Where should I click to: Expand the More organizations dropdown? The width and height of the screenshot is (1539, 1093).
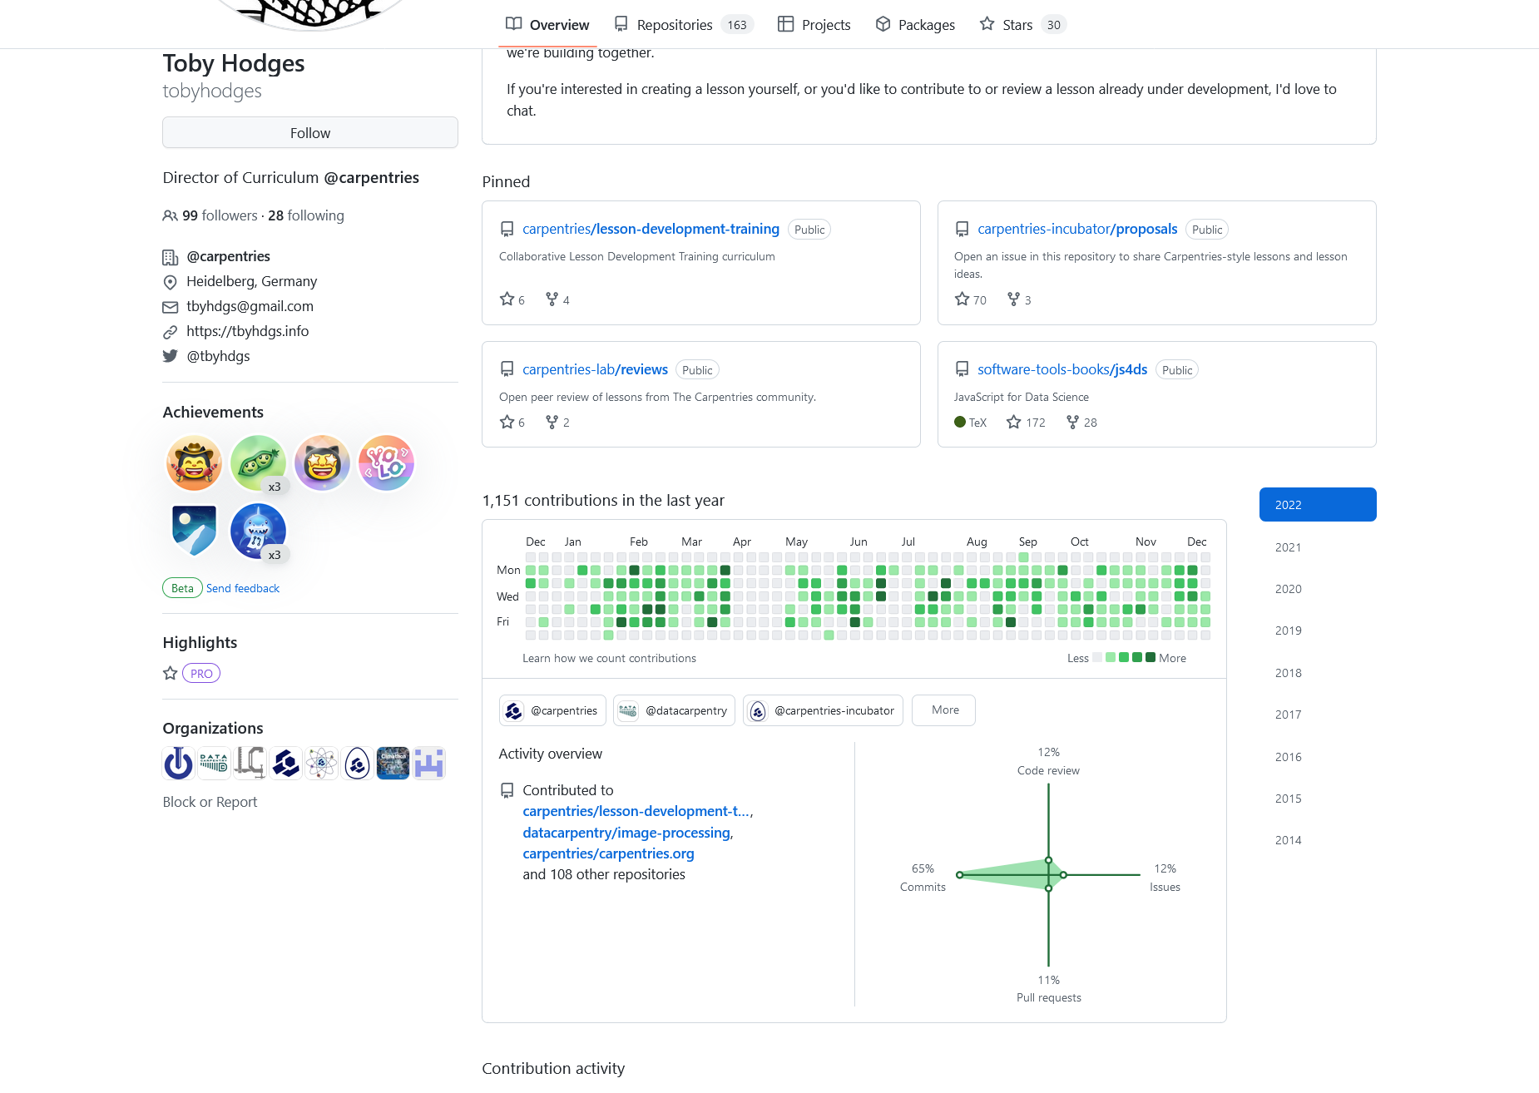[943, 710]
